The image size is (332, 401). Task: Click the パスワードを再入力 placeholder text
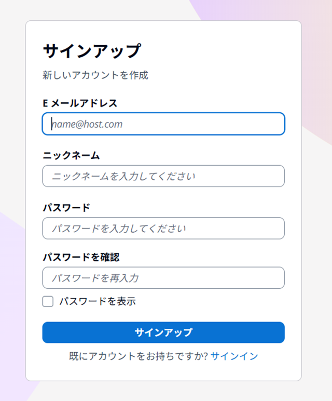click(95, 278)
